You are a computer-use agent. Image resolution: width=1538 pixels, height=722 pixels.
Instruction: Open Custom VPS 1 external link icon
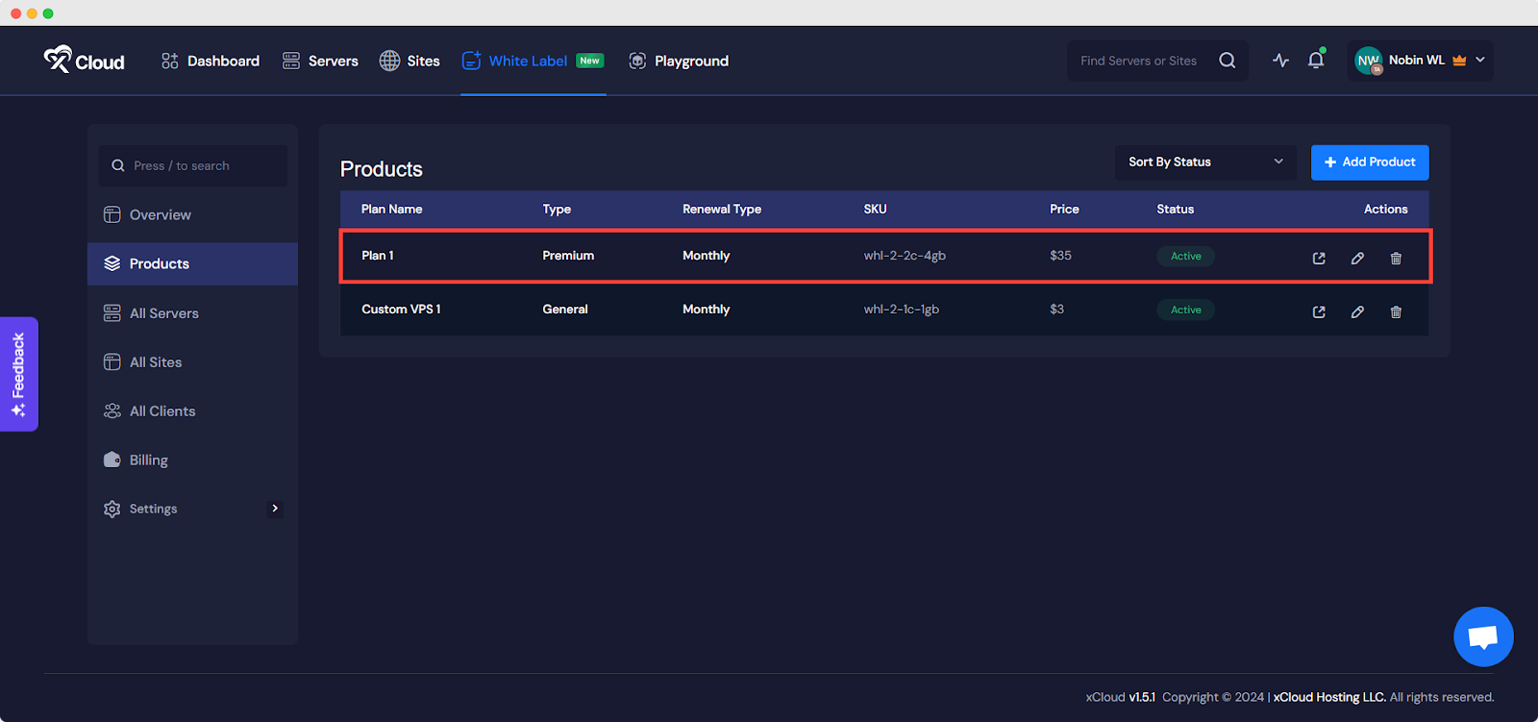tap(1319, 311)
